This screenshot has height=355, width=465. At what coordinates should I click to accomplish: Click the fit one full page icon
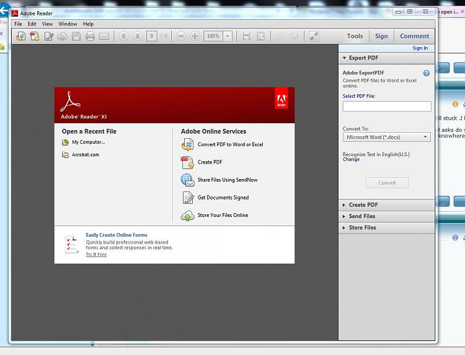pos(260,36)
